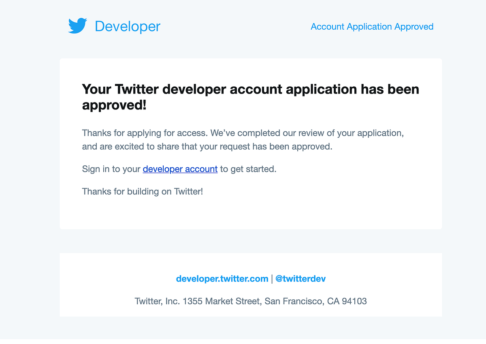Click the Sign in to your text

(111, 169)
